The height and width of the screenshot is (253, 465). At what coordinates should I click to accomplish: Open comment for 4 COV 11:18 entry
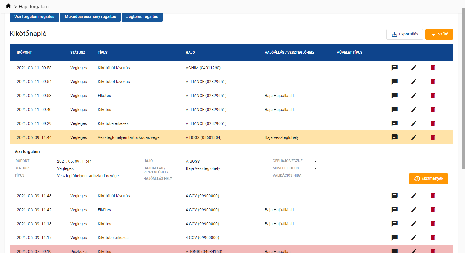(394, 224)
